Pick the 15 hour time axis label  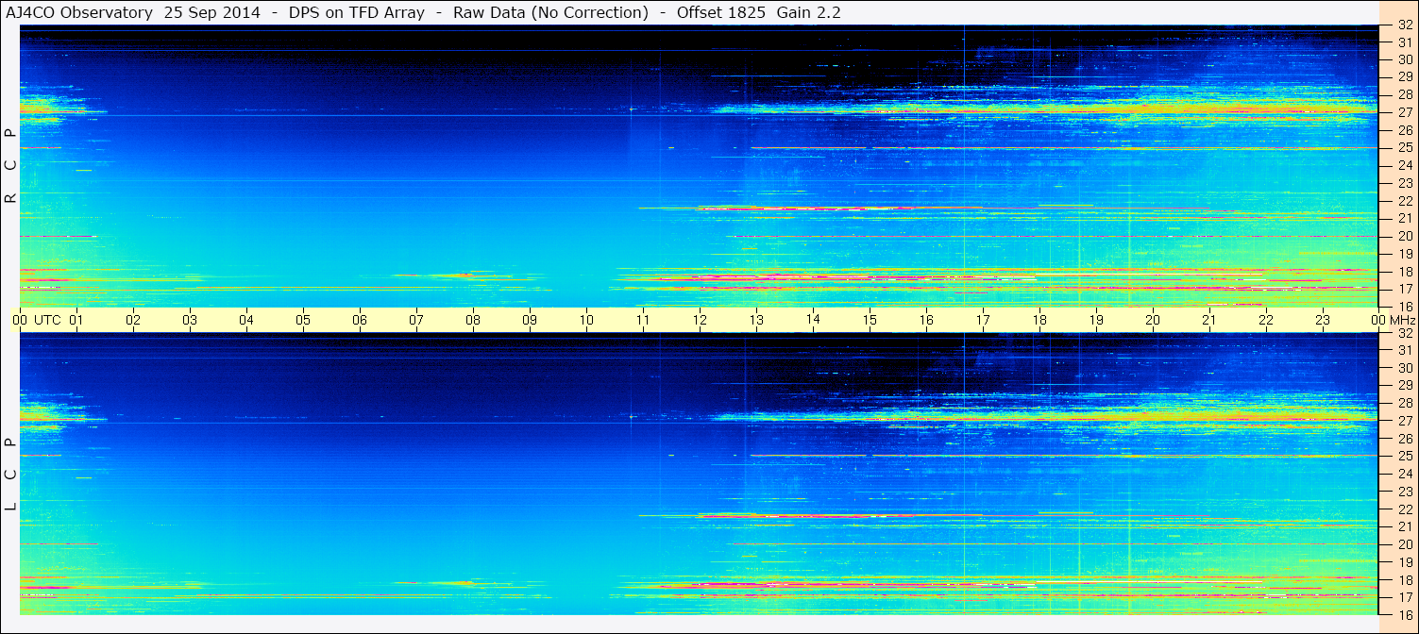pyautogui.click(x=870, y=320)
